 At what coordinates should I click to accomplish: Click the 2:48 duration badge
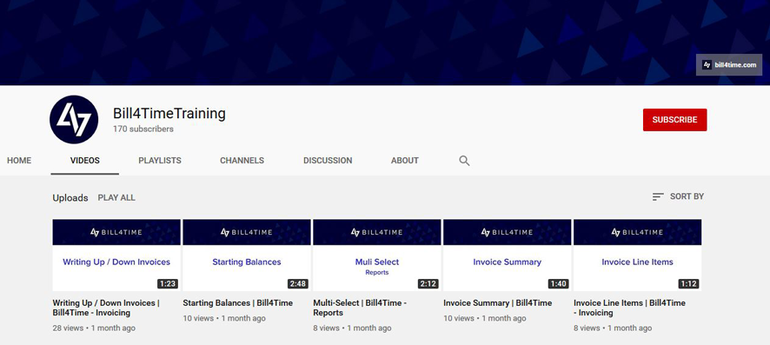coord(297,283)
